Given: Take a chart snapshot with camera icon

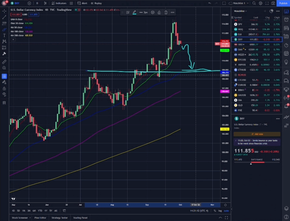Looking at the screenshot, I should (273, 3).
